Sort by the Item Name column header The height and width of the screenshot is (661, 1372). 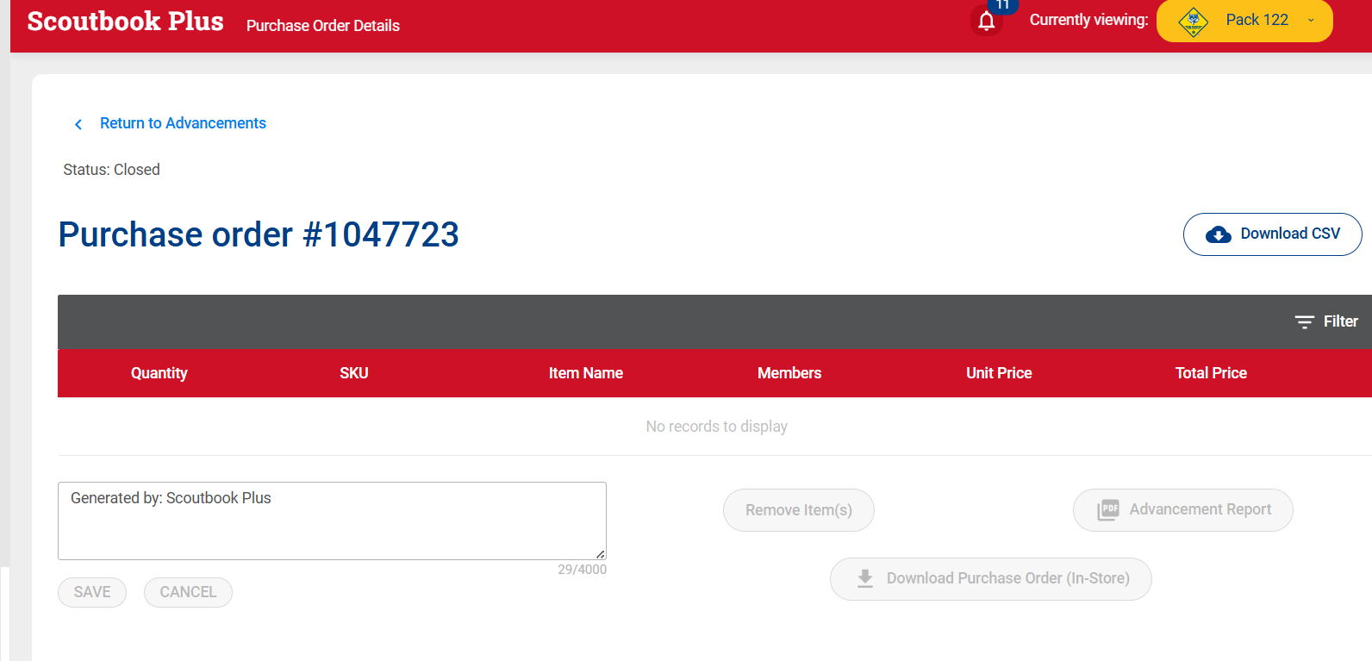tap(586, 373)
